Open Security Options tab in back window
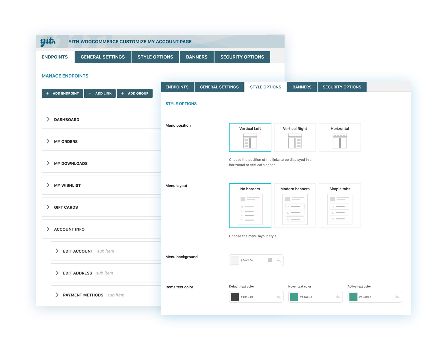This screenshot has height=341, width=433. (x=242, y=57)
